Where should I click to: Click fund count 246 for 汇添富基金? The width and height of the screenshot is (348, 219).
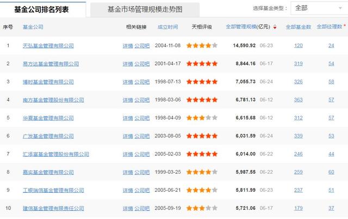299,154
